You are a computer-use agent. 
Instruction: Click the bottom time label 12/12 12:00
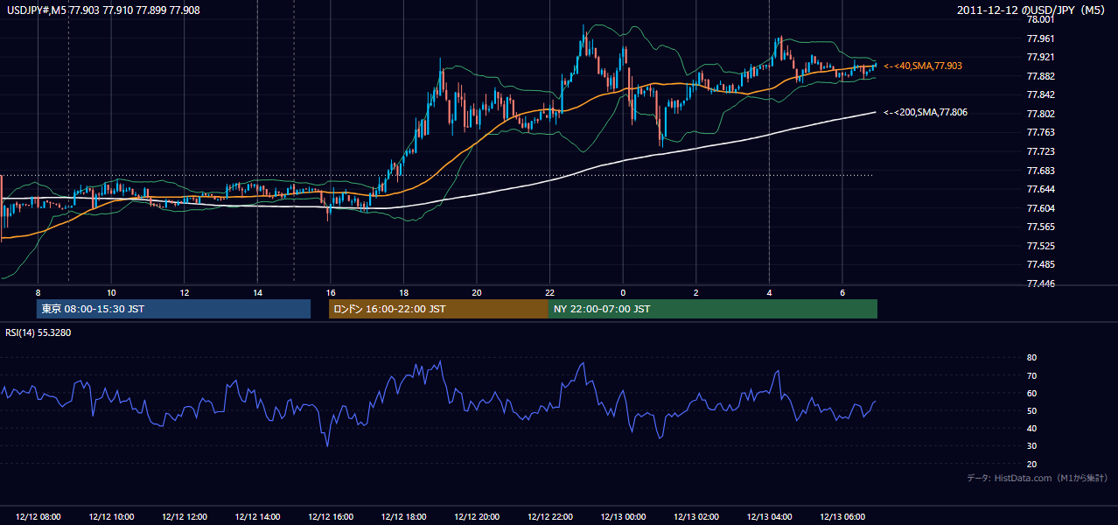pyautogui.click(x=185, y=517)
